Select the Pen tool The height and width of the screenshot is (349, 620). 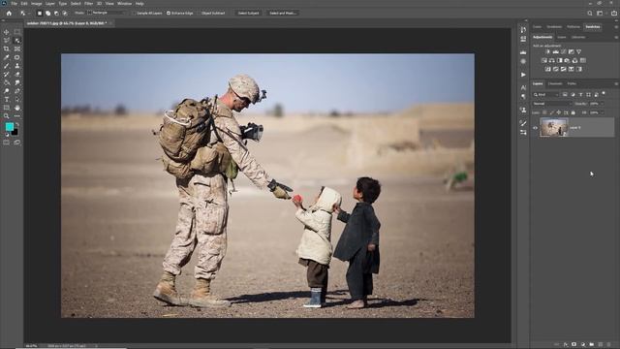pos(17,91)
